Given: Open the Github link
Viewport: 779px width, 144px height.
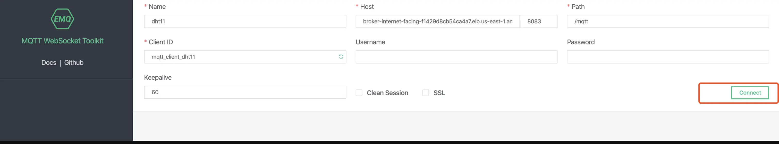Looking at the screenshot, I should click(x=74, y=63).
